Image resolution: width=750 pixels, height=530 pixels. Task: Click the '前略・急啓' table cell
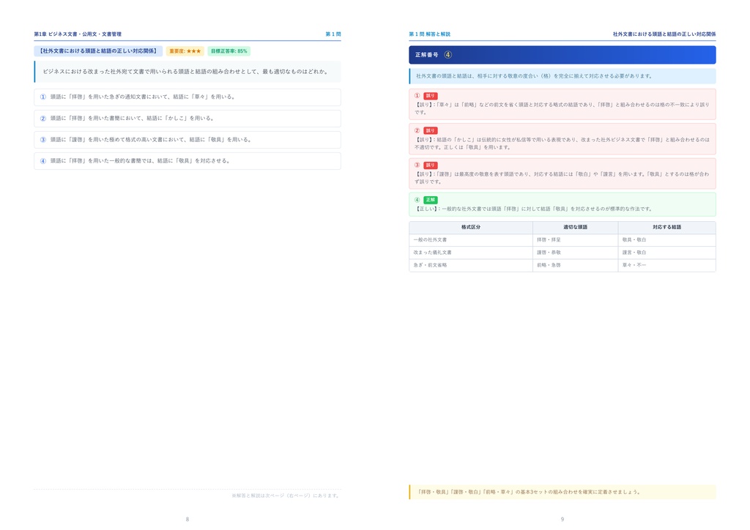coord(575,265)
